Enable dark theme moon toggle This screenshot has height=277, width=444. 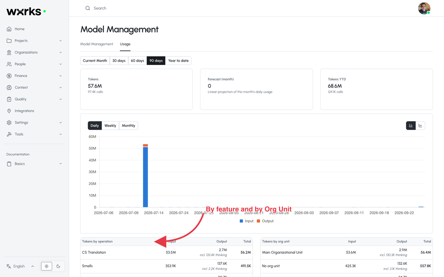[58, 266]
